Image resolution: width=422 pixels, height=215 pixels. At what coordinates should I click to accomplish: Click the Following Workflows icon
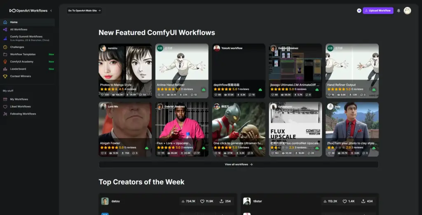[5, 114]
